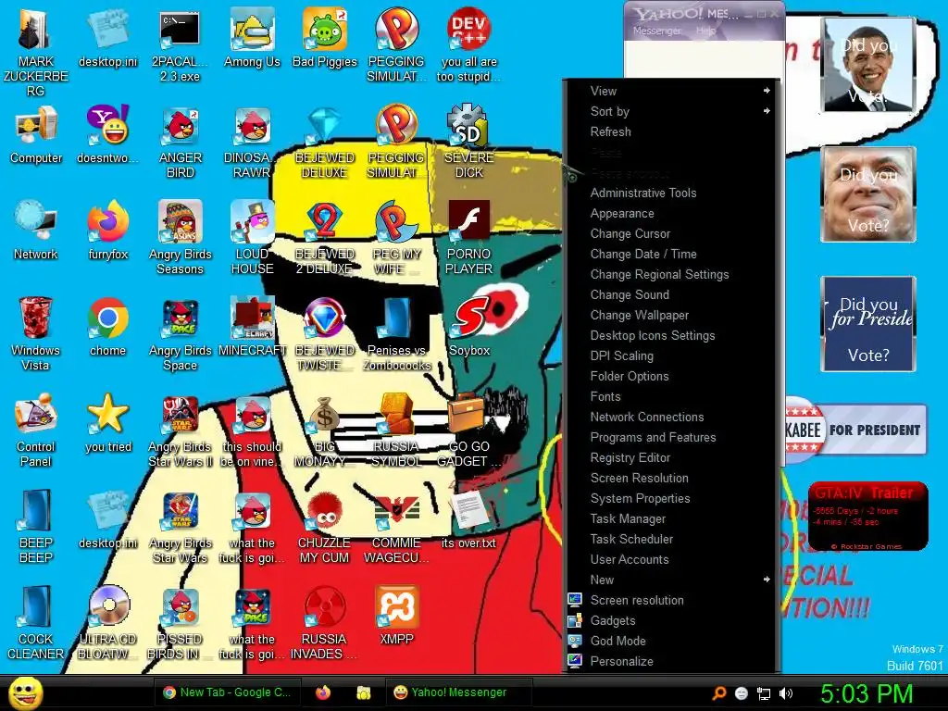Expand the Sort by submenu

671,111
